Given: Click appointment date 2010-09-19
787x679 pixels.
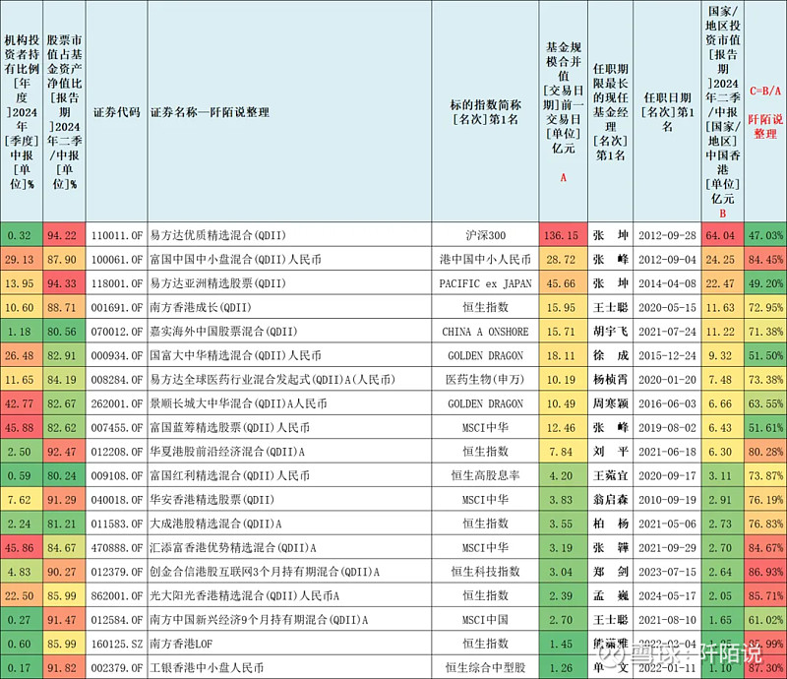Looking at the screenshot, I should (x=667, y=500).
